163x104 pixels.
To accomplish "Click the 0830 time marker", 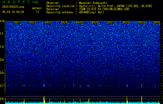I will [157, 22].
